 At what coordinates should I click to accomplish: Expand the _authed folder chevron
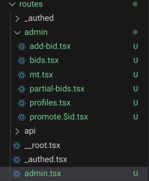(x=17, y=19)
